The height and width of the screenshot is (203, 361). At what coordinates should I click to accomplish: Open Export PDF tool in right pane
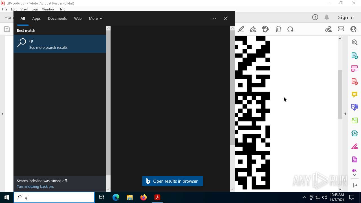coord(355,55)
